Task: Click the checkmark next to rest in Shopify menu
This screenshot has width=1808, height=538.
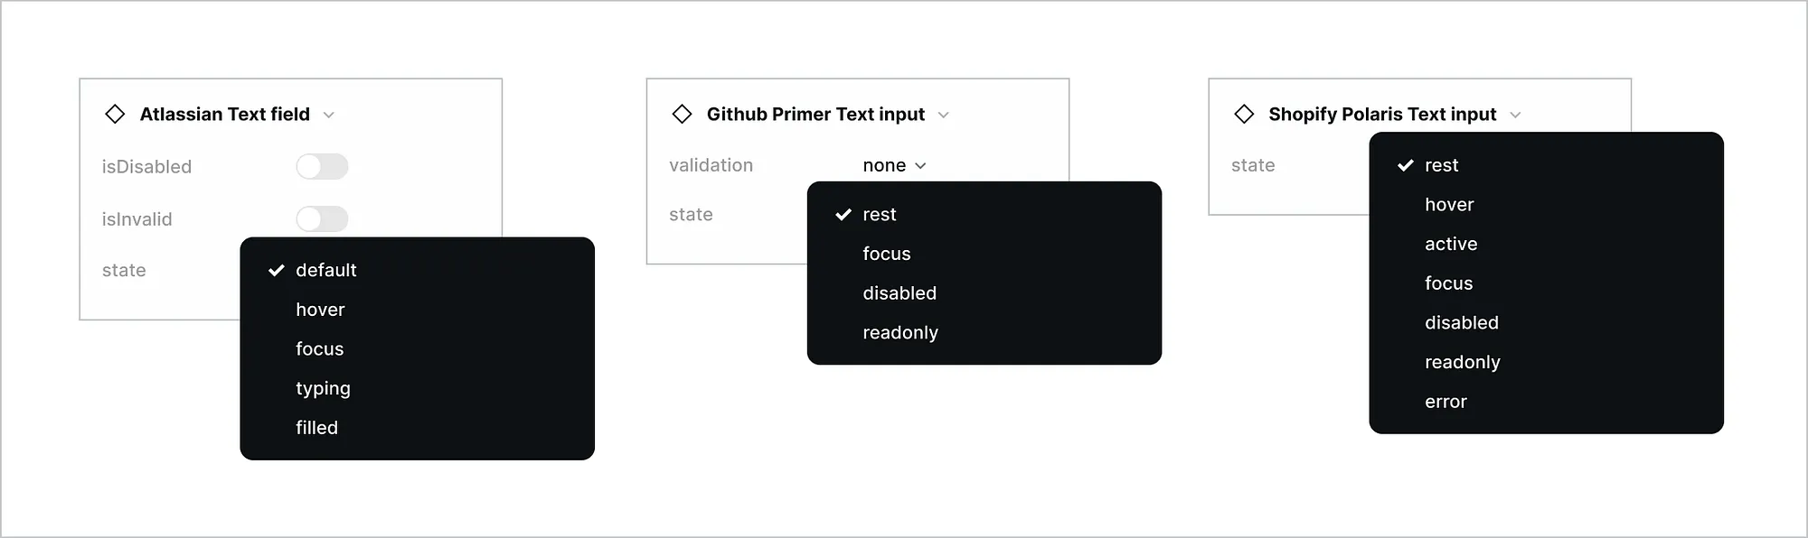Action: coord(1405,165)
